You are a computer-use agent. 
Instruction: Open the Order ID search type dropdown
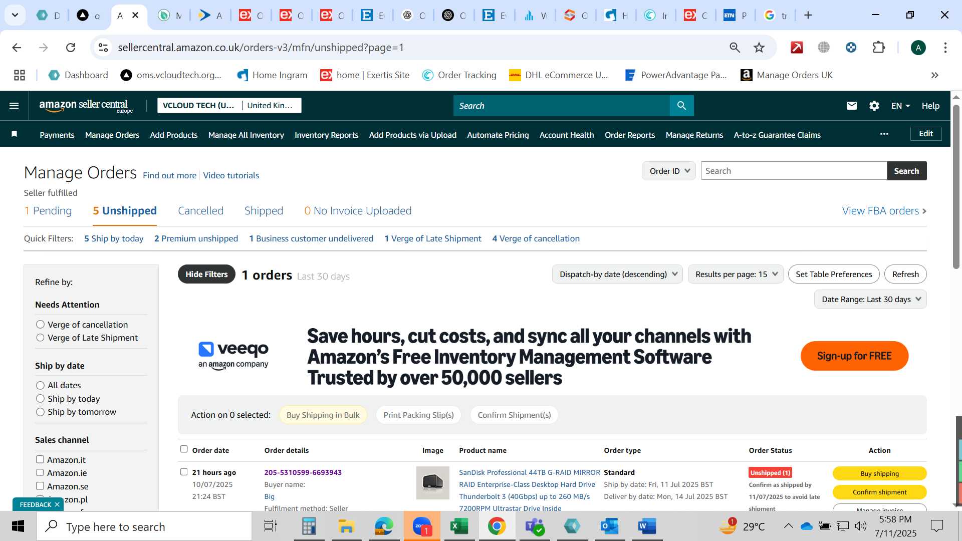click(x=668, y=171)
